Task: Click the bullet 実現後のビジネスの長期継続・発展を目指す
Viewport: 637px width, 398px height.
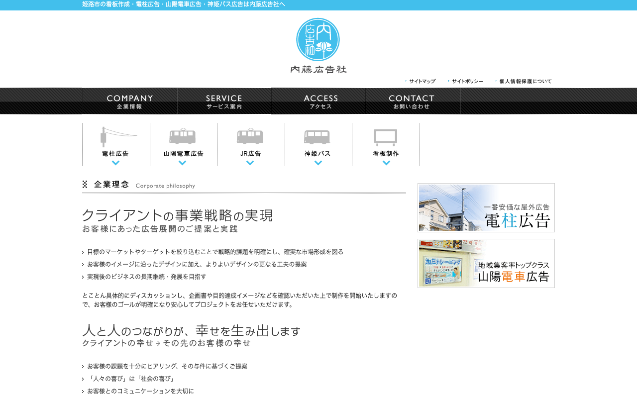Action: click(144, 277)
